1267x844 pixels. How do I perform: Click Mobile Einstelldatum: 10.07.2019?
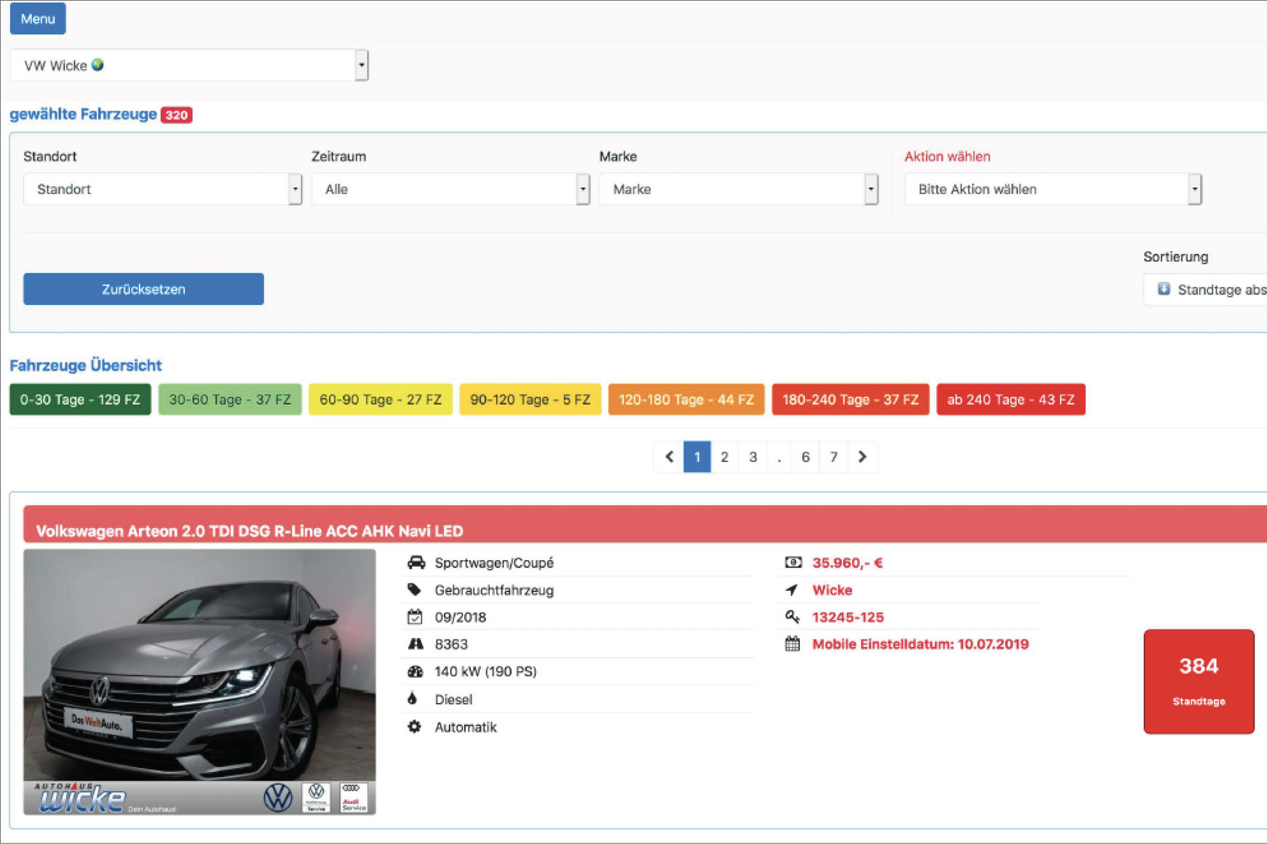(x=921, y=644)
